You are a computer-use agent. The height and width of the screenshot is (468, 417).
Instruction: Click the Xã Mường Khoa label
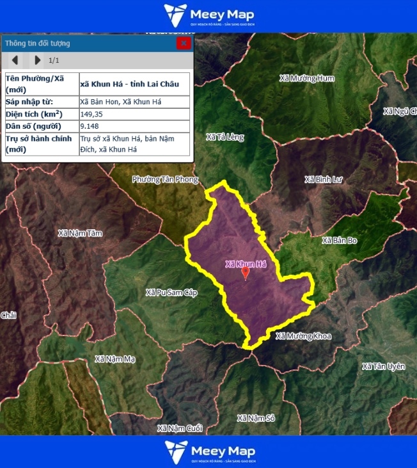304,336
